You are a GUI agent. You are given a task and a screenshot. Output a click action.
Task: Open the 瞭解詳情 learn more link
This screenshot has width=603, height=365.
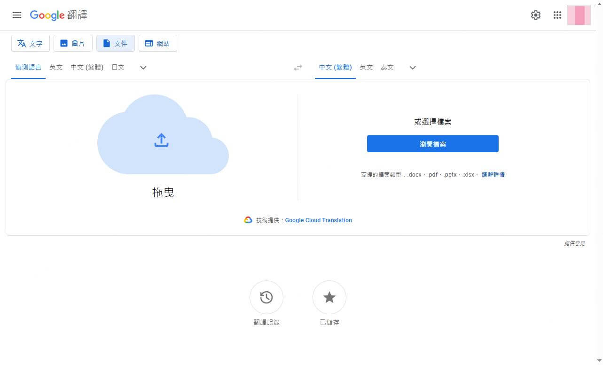(493, 174)
